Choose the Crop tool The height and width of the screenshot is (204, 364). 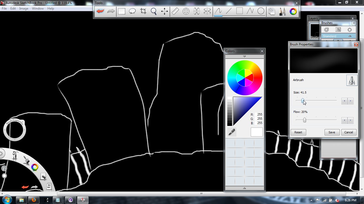(143, 11)
